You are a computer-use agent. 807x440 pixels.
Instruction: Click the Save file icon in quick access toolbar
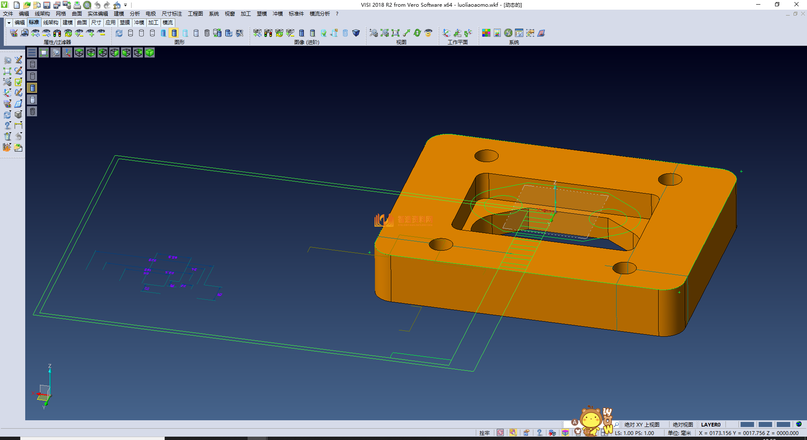pyautogui.click(x=47, y=5)
